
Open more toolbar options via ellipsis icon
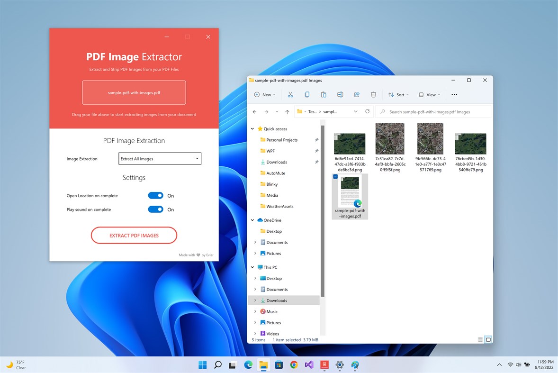click(x=454, y=94)
